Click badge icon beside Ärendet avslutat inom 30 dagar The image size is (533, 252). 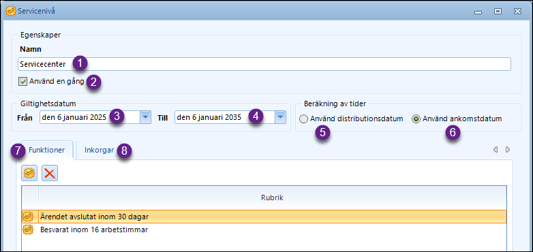28,217
